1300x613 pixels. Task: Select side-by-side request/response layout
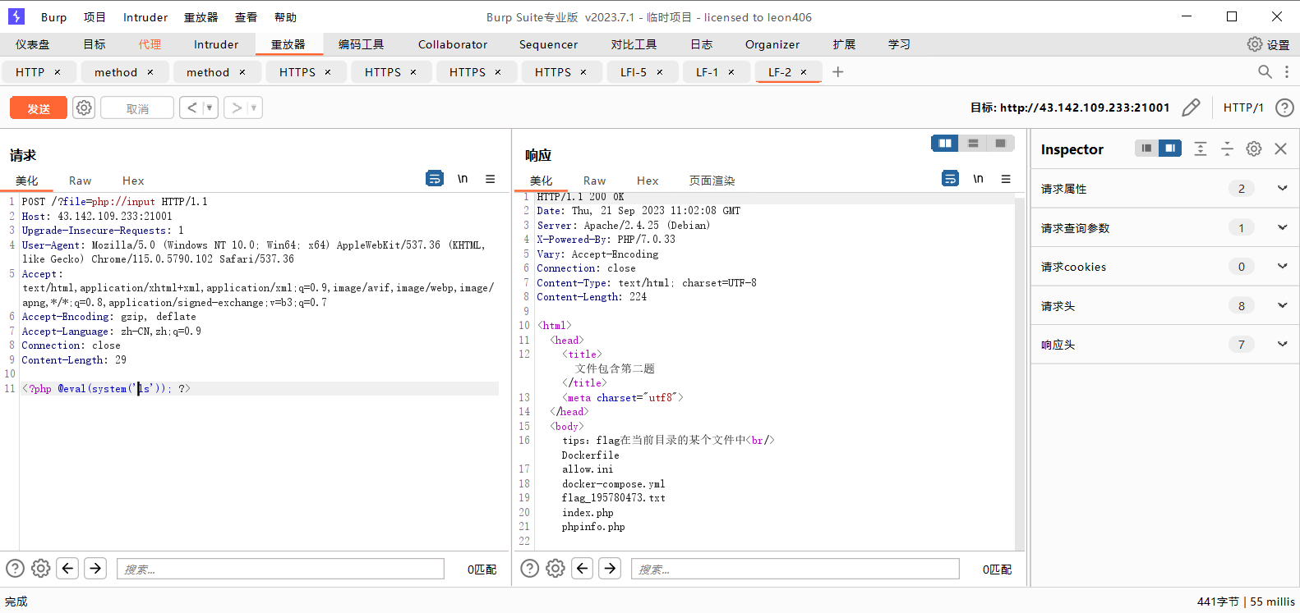coord(945,144)
